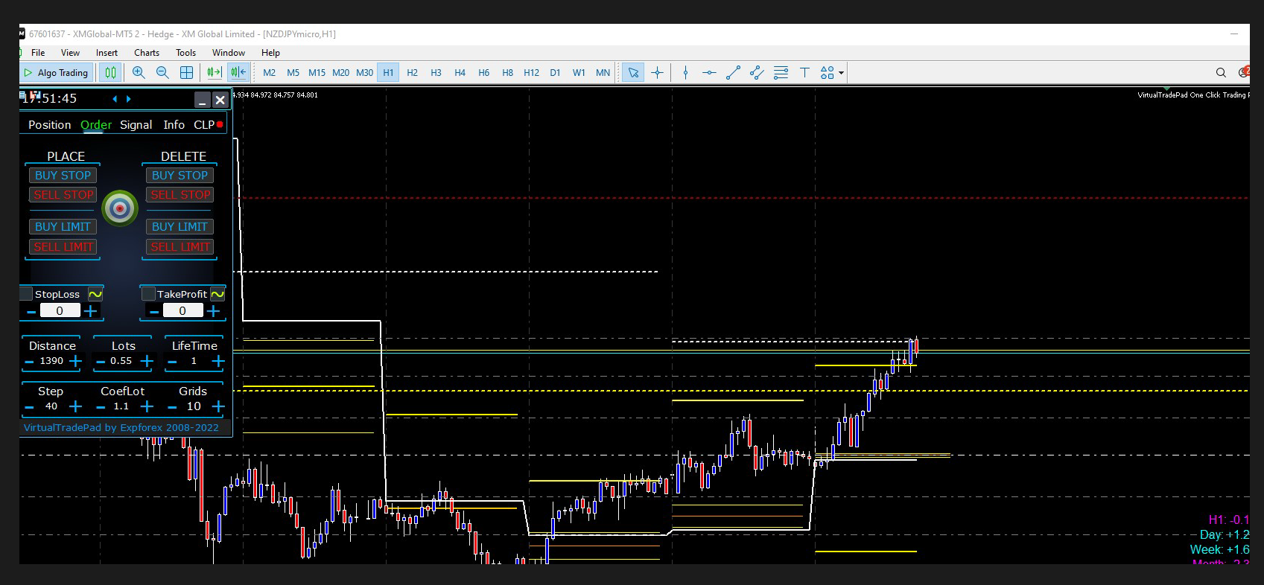Increase the Distance value with plus
Screen dimensions: 1264x585
pyautogui.click(x=75, y=361)
